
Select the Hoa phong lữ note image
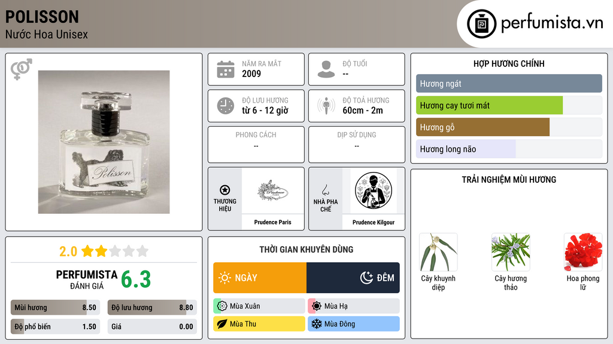point(583,252)
